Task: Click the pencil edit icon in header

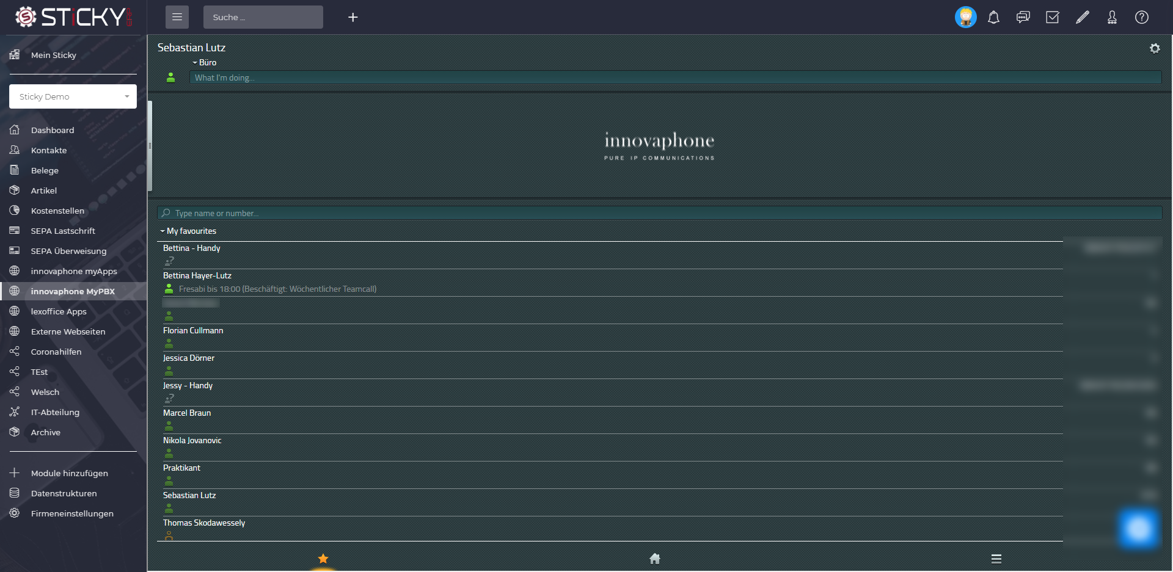Action: pyautogui.click(x=1083, y=17)
